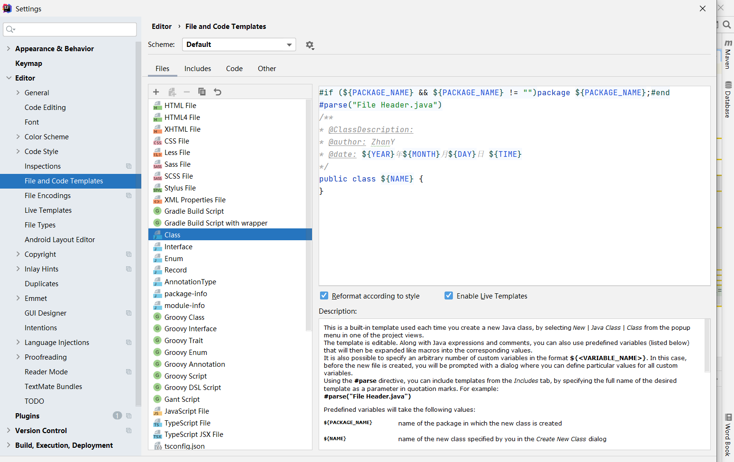Viewport: 734px width, 462px height.
Task: Click the JavaScript File template icon
Action: pyautogui.click(x=157, y=411)
